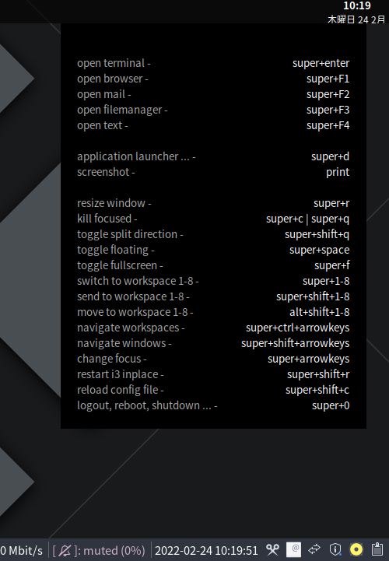Click the 'kill focused' entry
389x561 pixels.
[107, 219]
